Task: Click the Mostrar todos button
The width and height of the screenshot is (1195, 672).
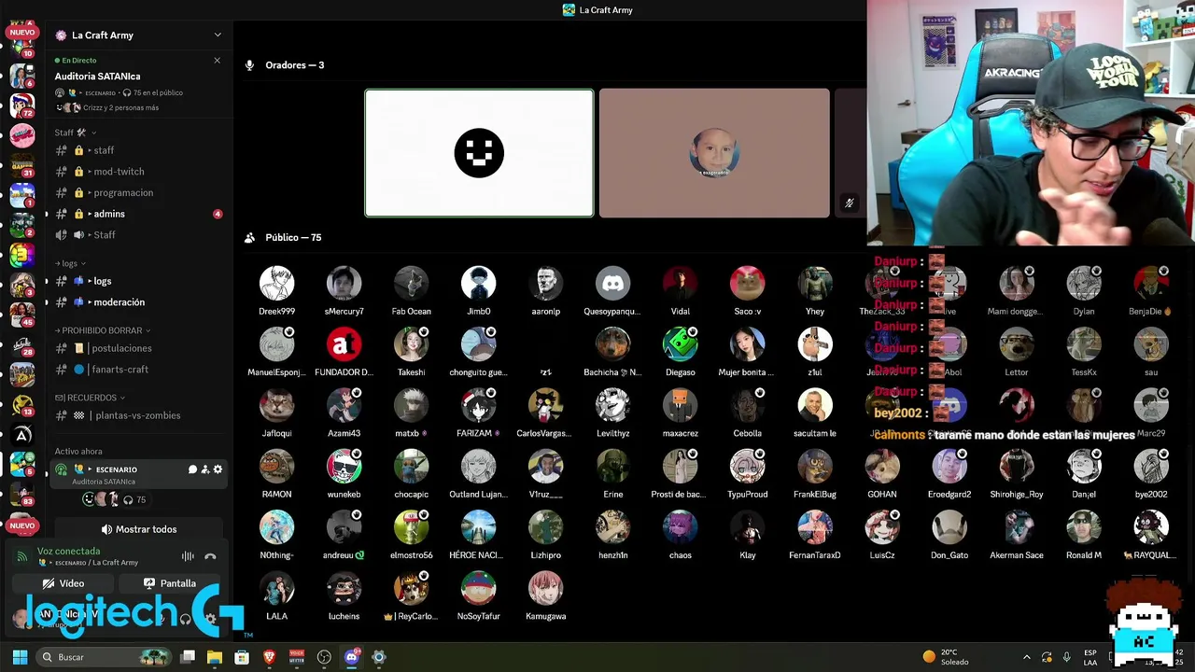Action: pos(138,529)
